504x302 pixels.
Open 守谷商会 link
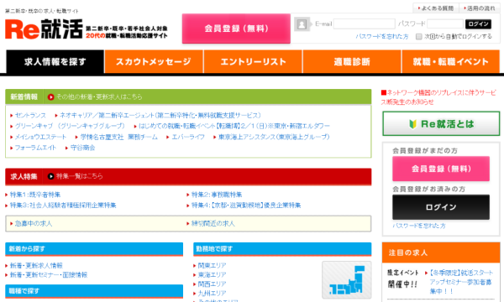82,148
